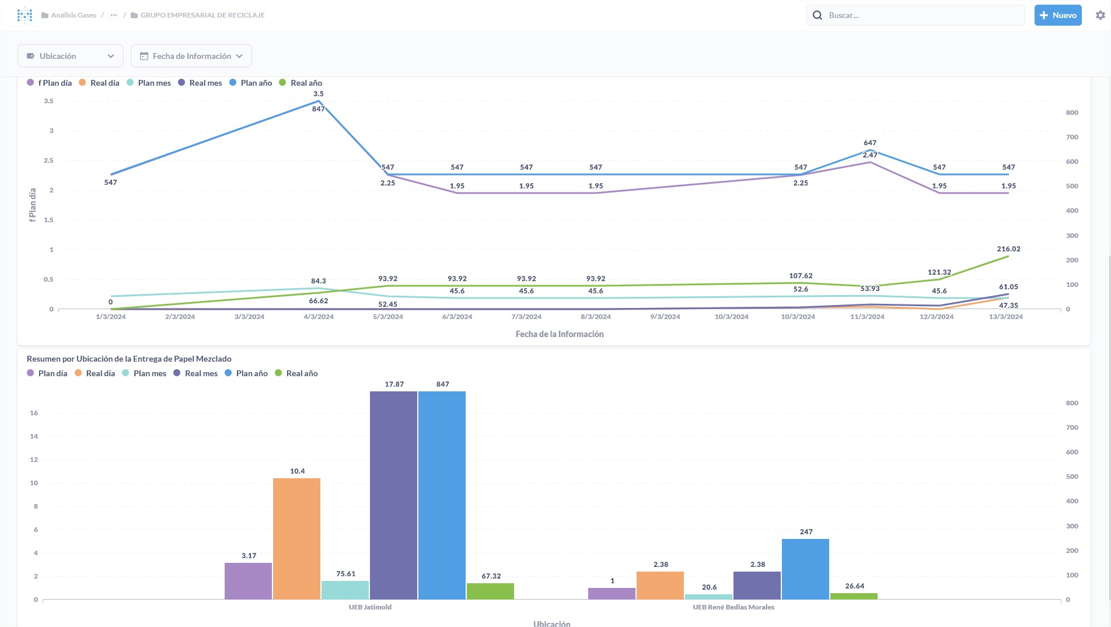Click the 247 Plan año bar for René Bedias Morales
This screenshot has width=1111, height=627.
[805, 569]
